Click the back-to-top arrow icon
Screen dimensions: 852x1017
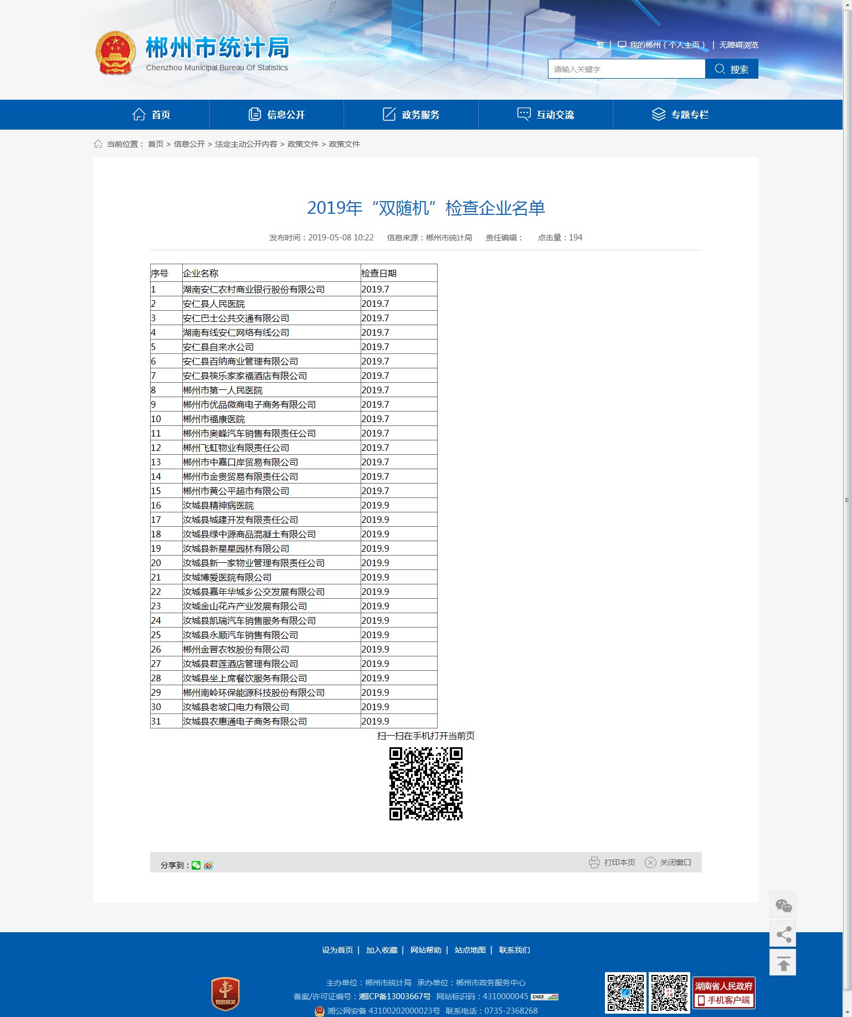(x=783, y=963)
